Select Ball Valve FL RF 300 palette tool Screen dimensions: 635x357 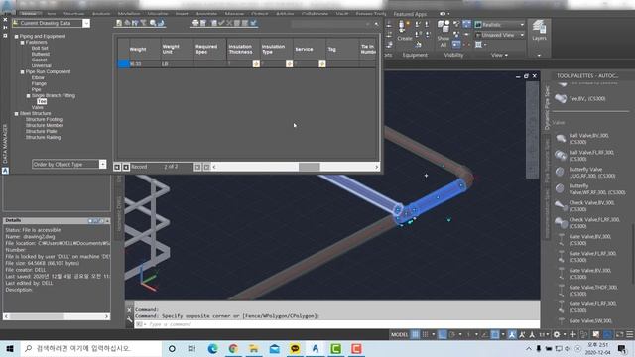(x=585, y=156)
